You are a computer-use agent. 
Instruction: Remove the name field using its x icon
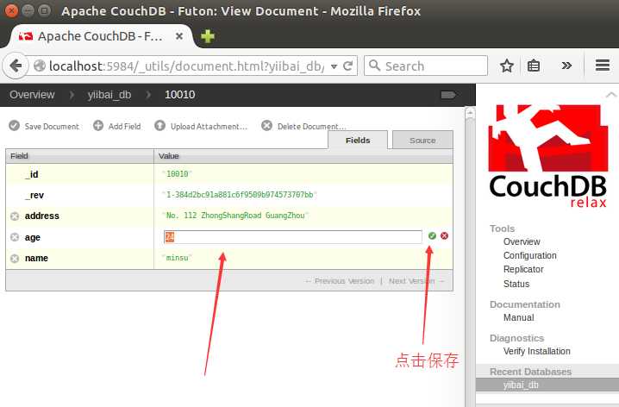(x=15, y=258)
